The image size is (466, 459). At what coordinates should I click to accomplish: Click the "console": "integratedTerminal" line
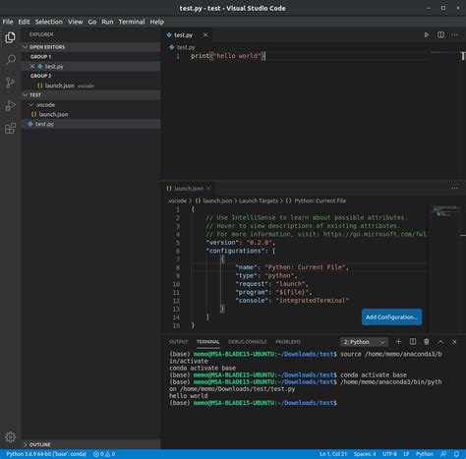click(292, 301)
